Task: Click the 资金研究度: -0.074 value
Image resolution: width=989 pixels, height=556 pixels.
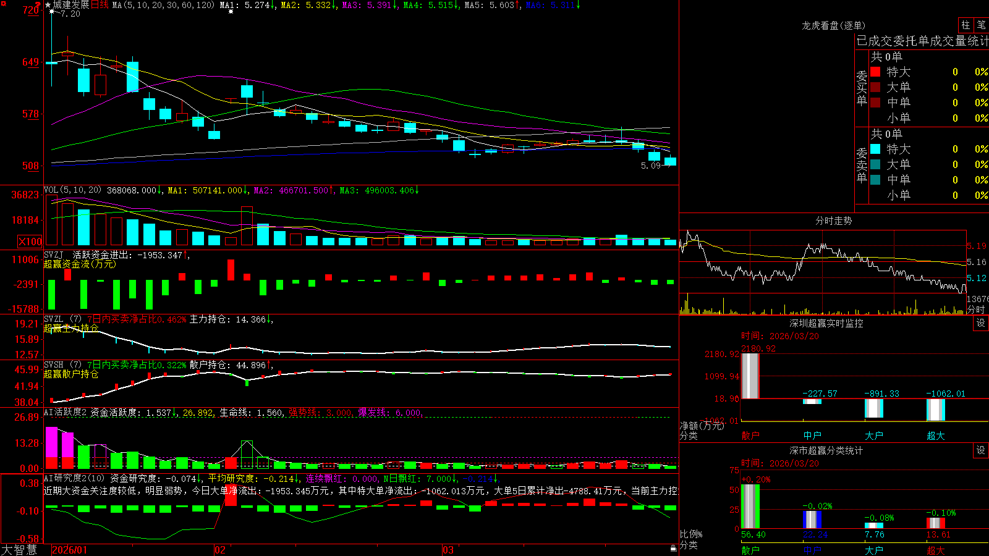Action: (x=153, y=478)
